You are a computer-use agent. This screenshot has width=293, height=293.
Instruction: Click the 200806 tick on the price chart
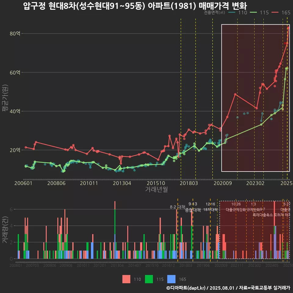[56, 183]
